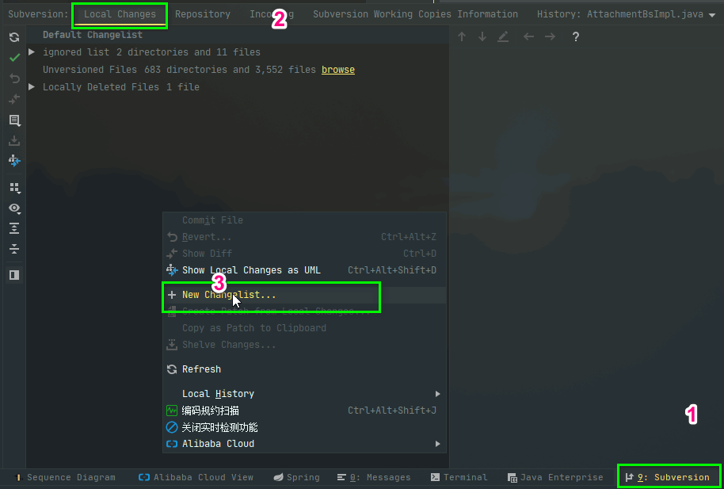The height and width of the screenshot is (489, 724).
Task: Select New Changelist... menu item
Action: coord(304,295)
